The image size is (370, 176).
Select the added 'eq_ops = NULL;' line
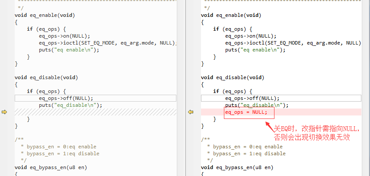(x=246, y=112)
